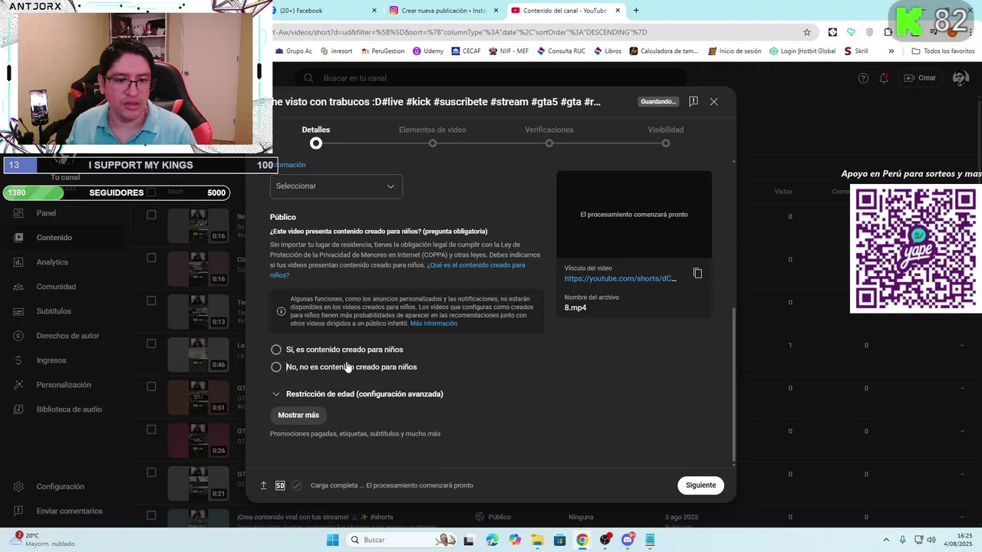Image resolution: width=982 pixels, height=552 pixels.
Task: Open the Seleccionar playlist dropdown
Action: (336, 186)
